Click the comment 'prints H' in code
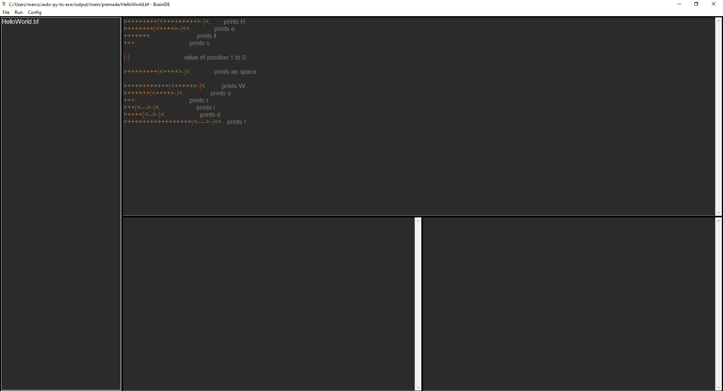 pyautogui.click(x=234, y=22)
